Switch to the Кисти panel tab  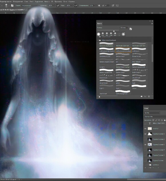point(99,24)
